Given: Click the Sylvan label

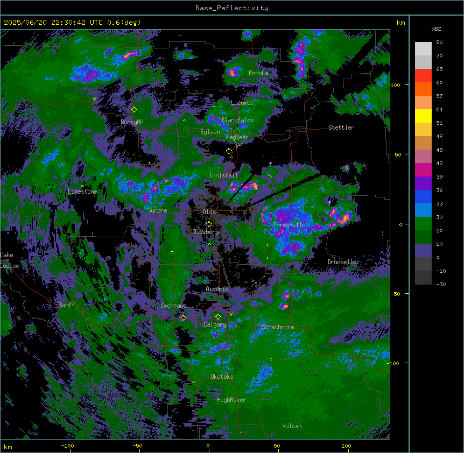Looking at the screenshot, I should tap(210, 132).
